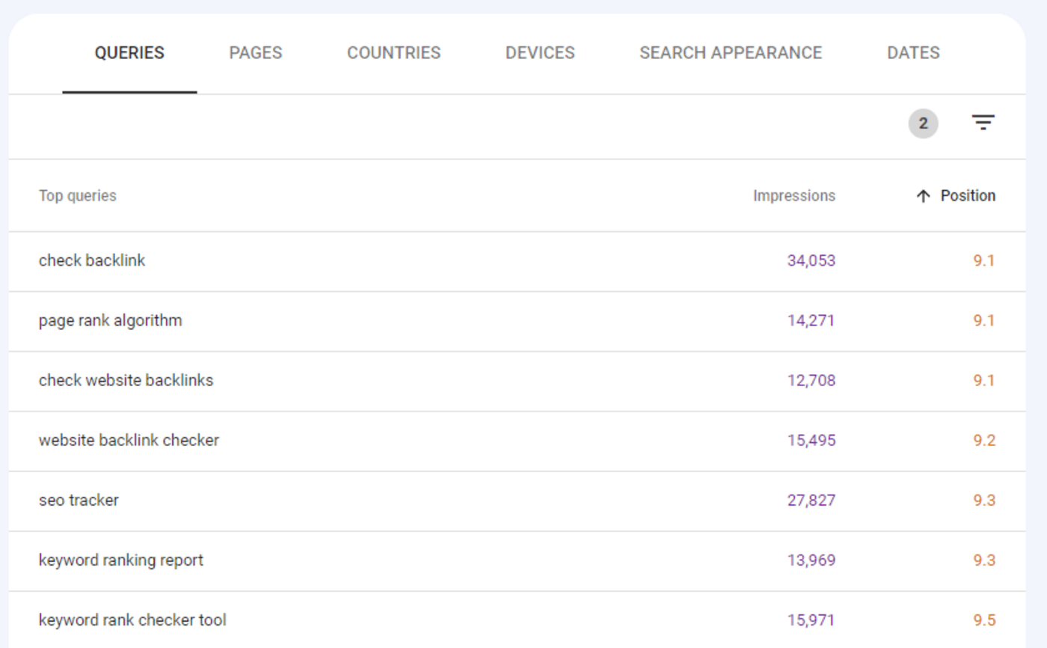Image resolution: width=1047 pixels, height=648 pixels.
Task: Click the impressions value 34,053
Action: pos(811,260)
